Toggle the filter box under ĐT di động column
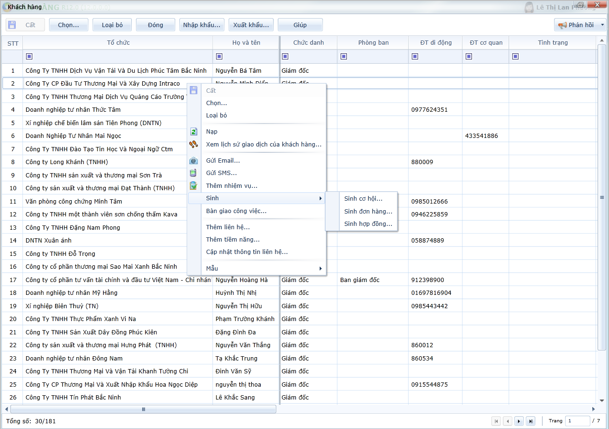609x429 pixels. [415, 57]
